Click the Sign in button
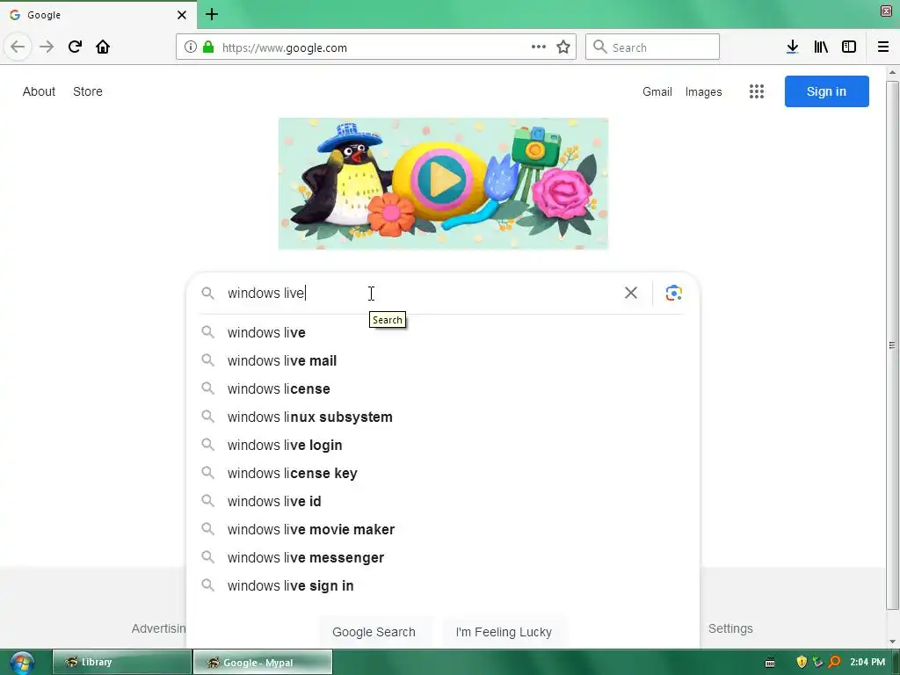Viewport: 900px width, 675px height. 826,91
